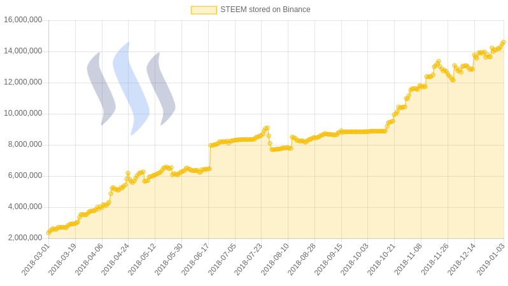Viewport: 508px width, 286px height.
Task: Click the Steem logo watermark
Action: [x=131, y=88]
